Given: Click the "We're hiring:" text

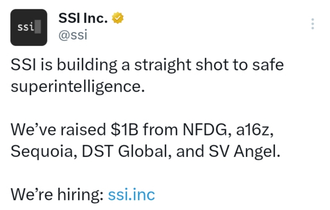Looking at the screenshot, I should point(57,194).
